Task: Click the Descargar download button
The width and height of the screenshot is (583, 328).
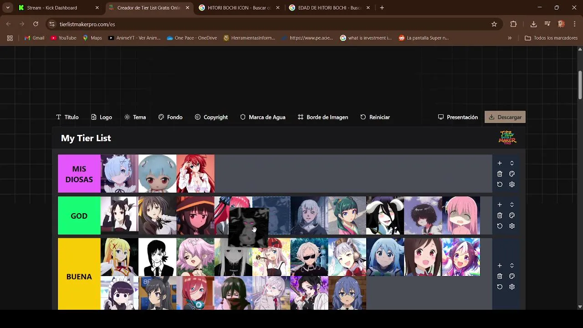Action: pos(505,117)
